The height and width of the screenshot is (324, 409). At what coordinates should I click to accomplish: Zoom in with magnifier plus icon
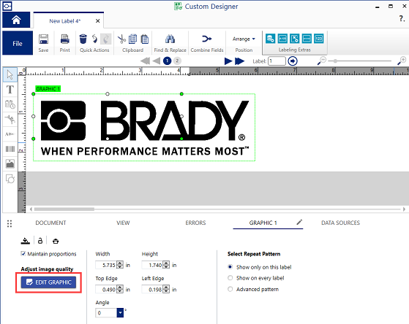(x=402, y=61)
